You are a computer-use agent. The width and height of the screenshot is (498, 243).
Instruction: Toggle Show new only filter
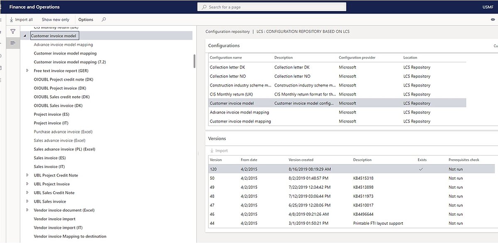(x=56, y=19)
